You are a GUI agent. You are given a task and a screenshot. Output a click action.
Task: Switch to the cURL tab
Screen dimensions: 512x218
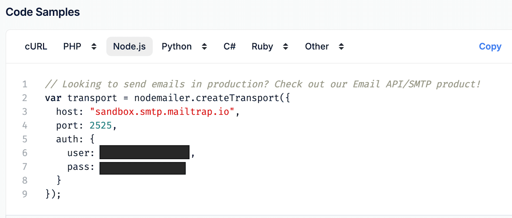tap(36, 47)
